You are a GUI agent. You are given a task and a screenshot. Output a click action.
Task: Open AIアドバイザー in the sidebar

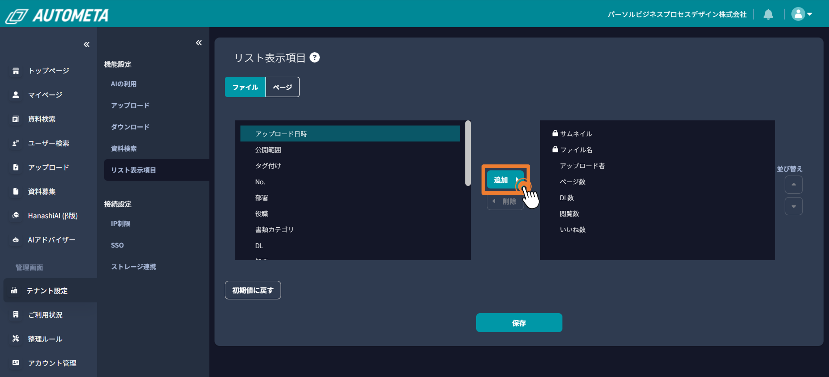[x=52, y=240]
